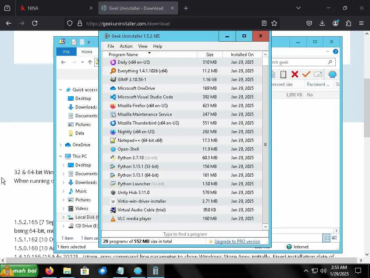Bookmark this page with the star icon

[274, 23]
